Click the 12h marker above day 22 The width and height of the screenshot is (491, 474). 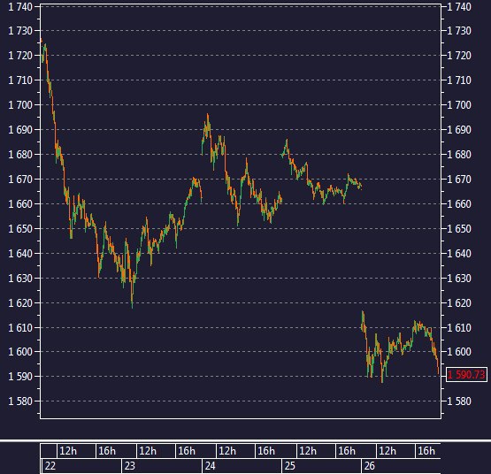tap(68, 451)
